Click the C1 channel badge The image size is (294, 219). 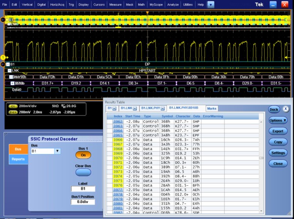pos(13,106)
